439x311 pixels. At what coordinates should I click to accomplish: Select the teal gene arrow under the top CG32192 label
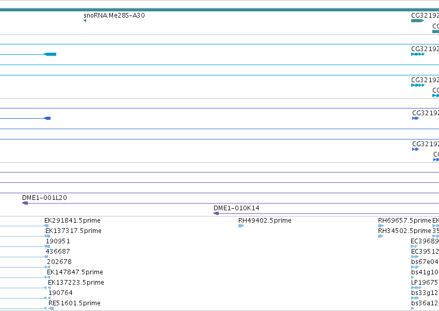pos(417,21)
